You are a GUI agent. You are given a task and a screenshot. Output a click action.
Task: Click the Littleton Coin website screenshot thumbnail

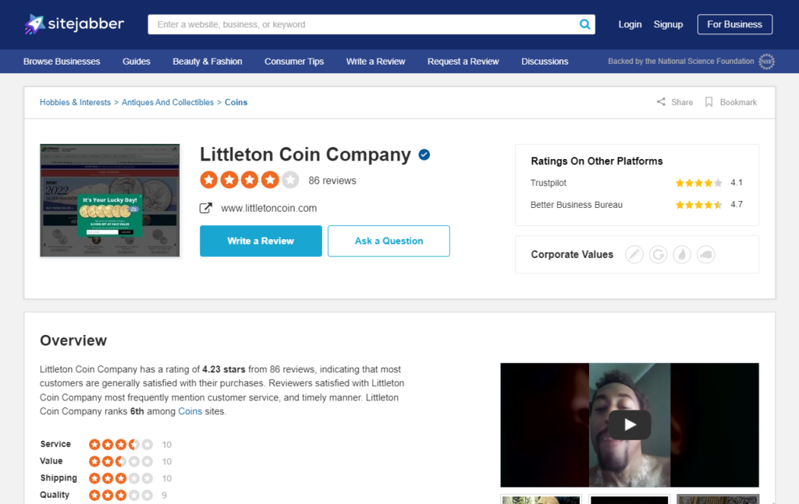pyautogui.click(x=110, y=200)
